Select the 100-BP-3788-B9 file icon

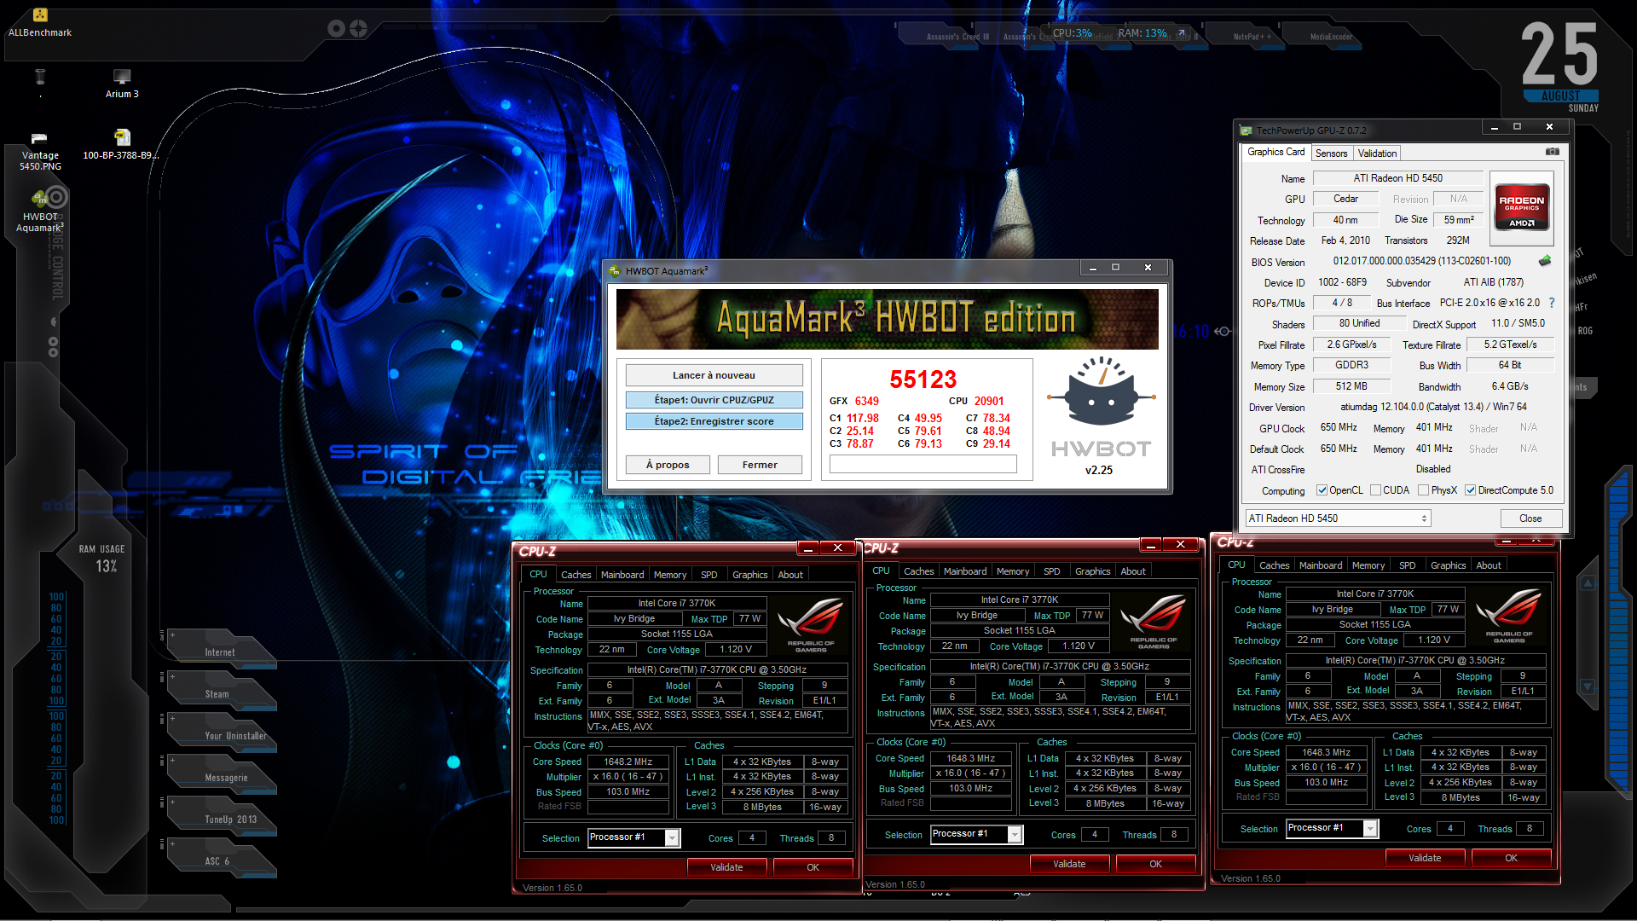click(x=121, y=145)
